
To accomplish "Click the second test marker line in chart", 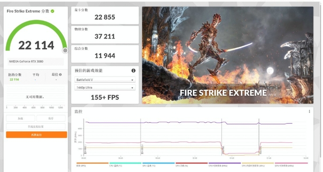I will point(141,137).
